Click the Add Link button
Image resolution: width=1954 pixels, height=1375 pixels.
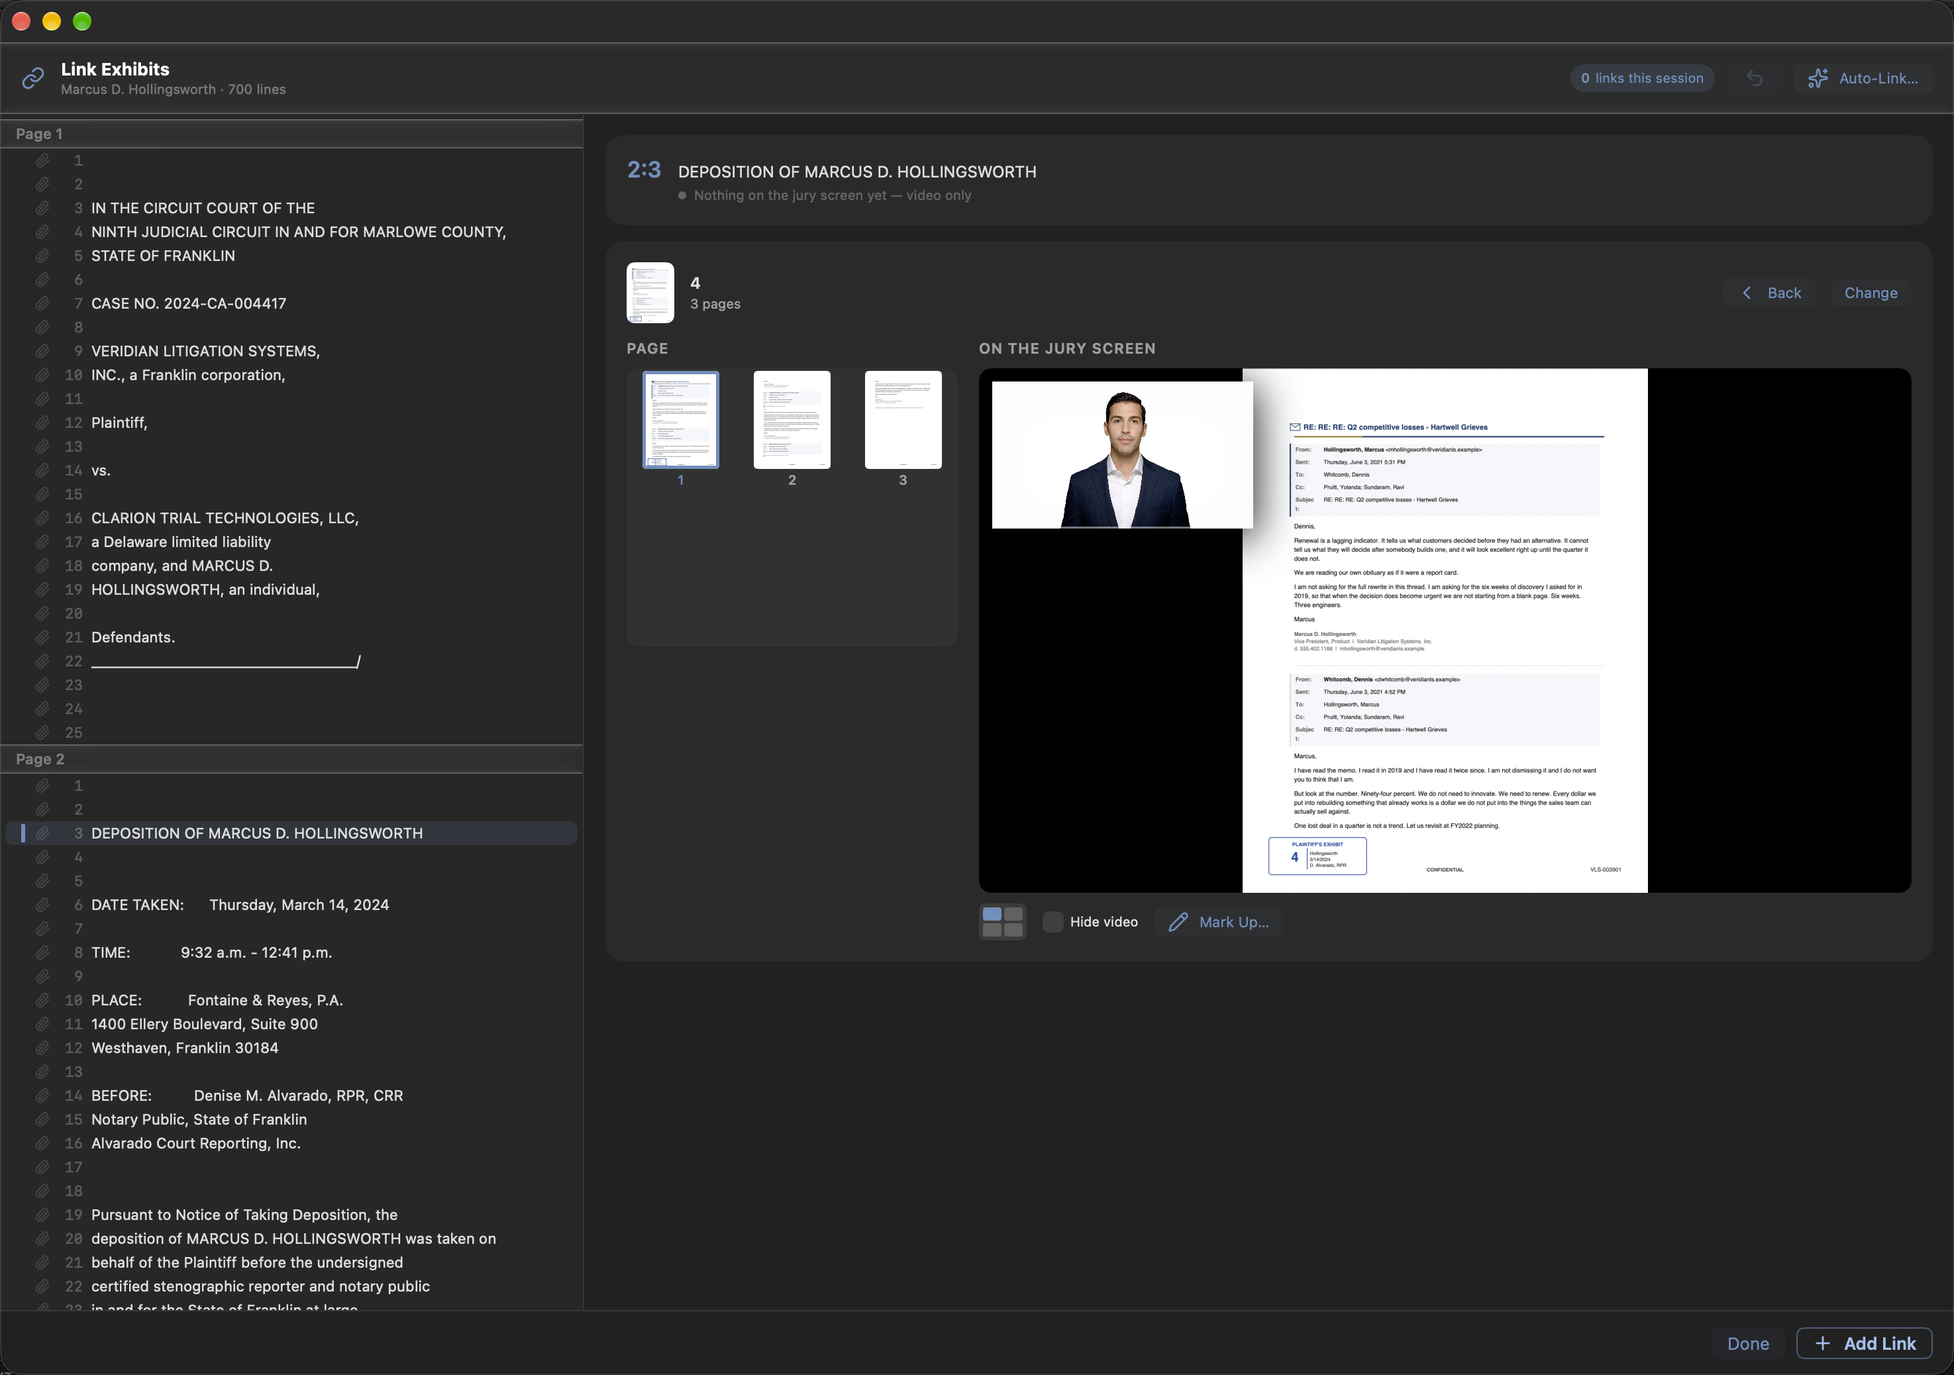[1864, 1343]
